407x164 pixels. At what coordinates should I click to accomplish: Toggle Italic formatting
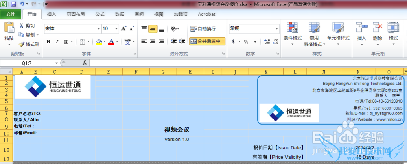[x=57, y=41]
